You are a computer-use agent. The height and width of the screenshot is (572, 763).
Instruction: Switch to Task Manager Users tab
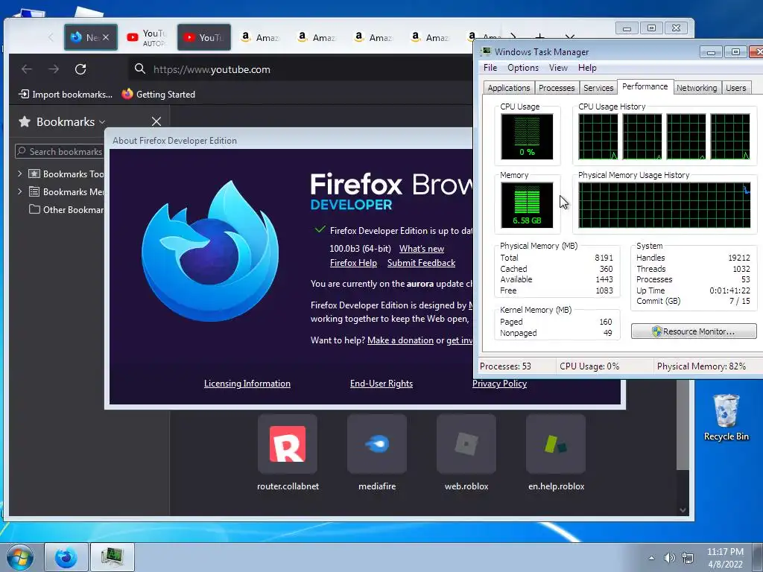pos(735,88)
